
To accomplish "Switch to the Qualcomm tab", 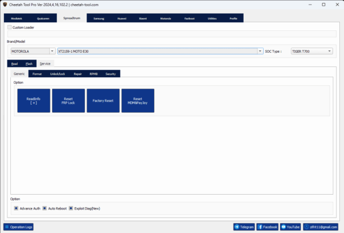I will pos(43,18).
